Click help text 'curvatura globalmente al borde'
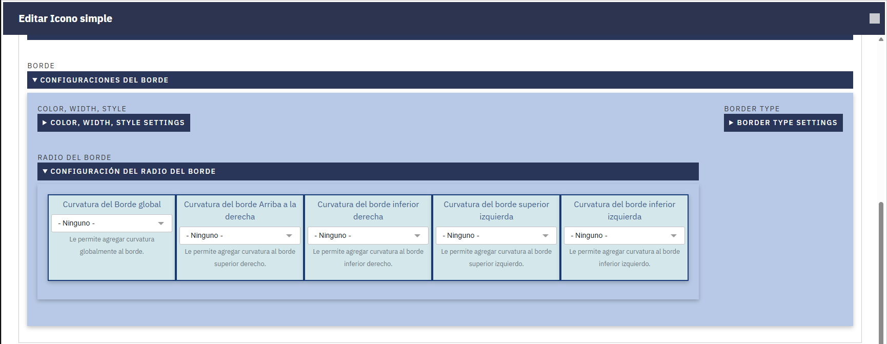This screenshot has height=344, width=887. [112, 245]
